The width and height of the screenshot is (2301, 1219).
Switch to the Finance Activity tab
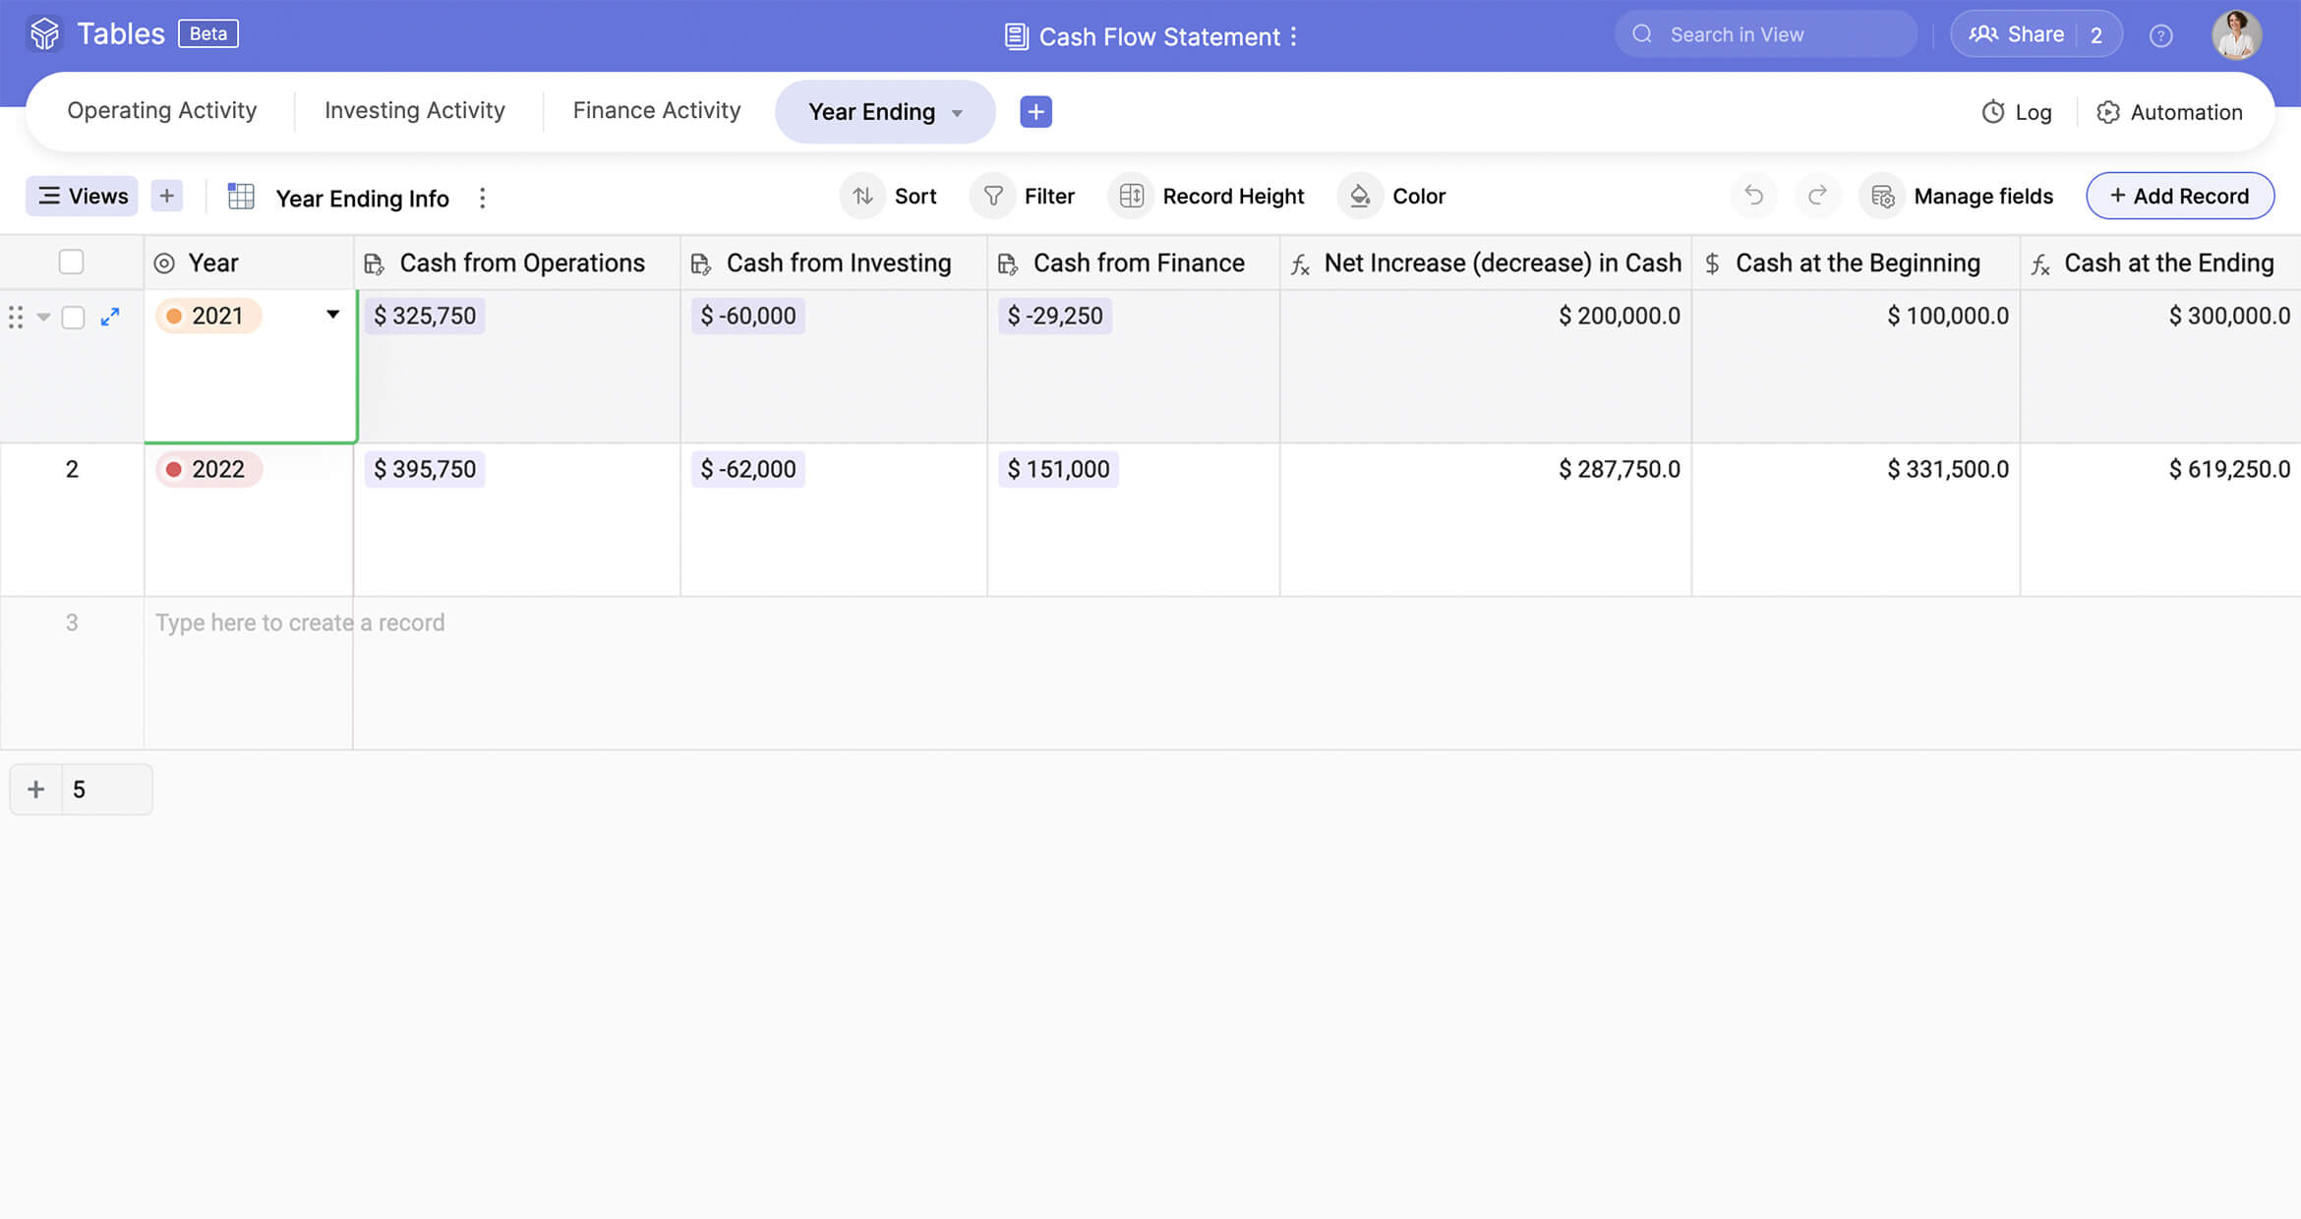657,110
